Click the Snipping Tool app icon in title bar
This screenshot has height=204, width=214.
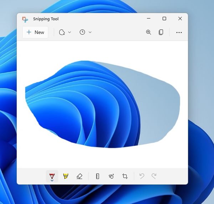pyautogui.click(x=25, y=19)
